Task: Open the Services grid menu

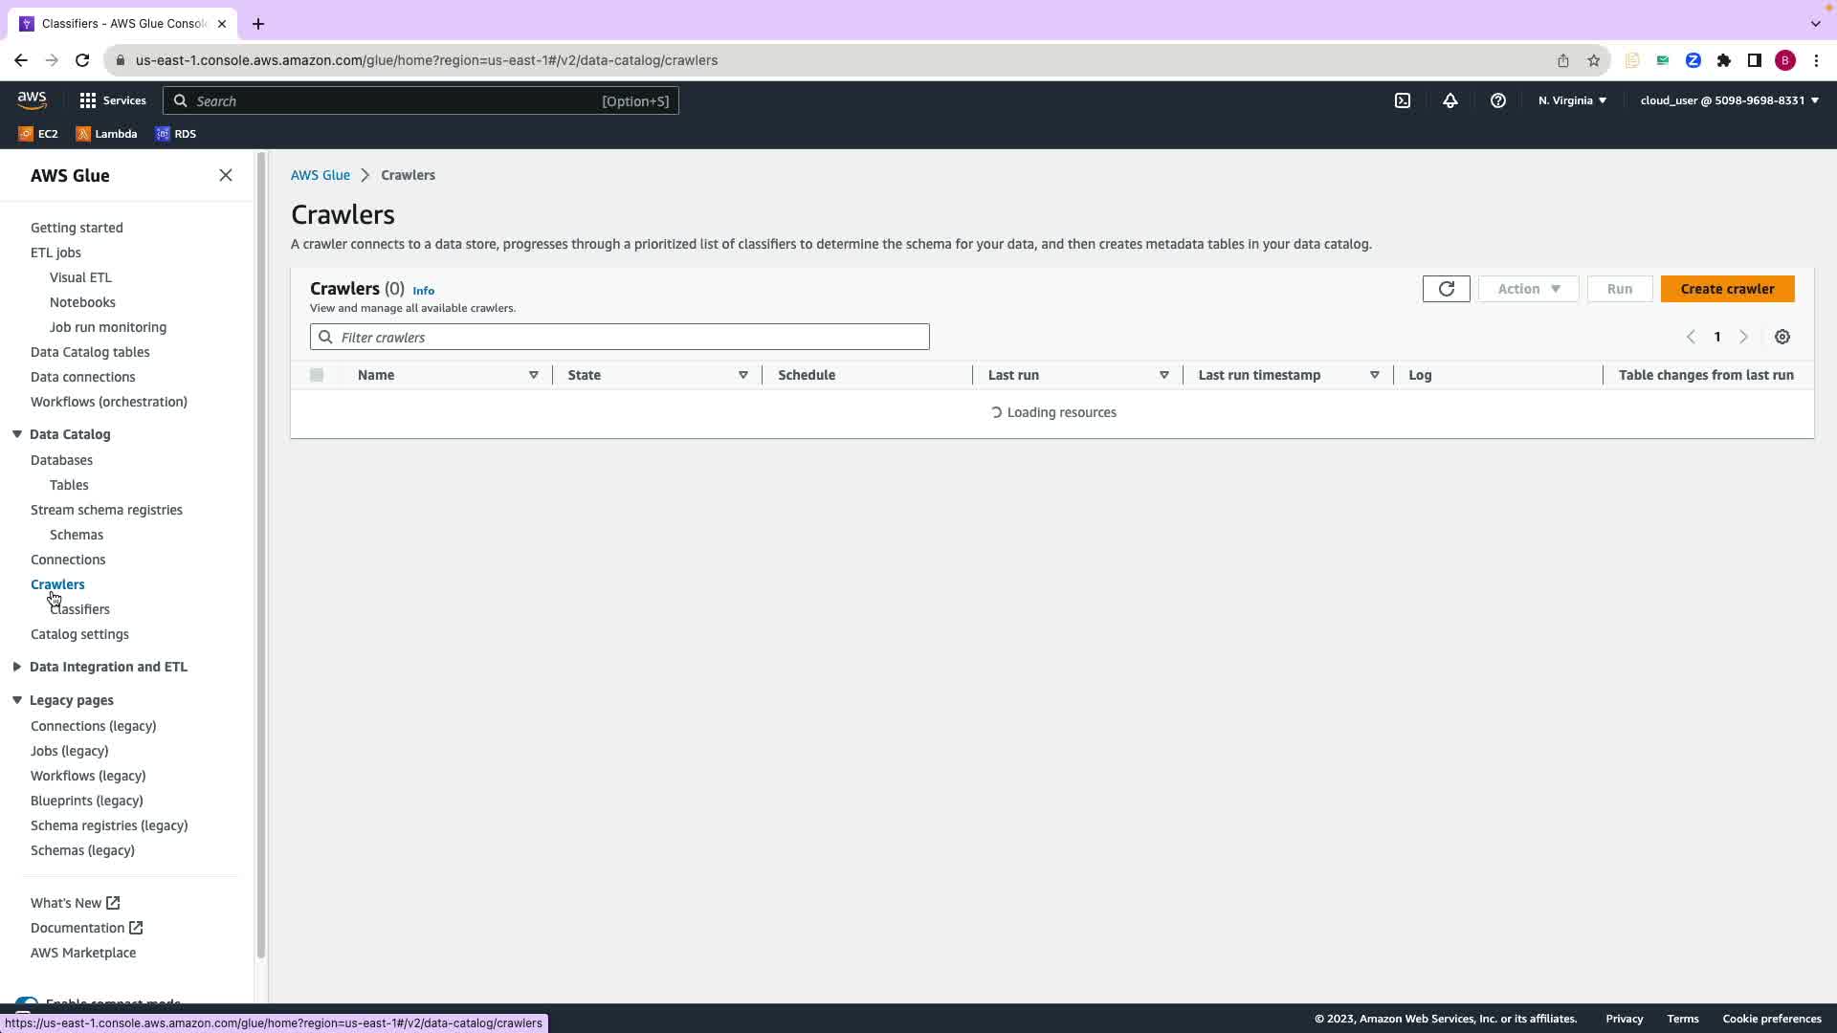Action: [x=113, y=100]
